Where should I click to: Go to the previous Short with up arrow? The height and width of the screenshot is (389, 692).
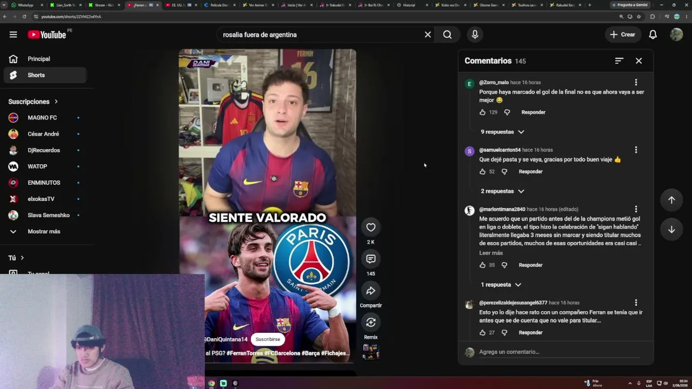671,200
